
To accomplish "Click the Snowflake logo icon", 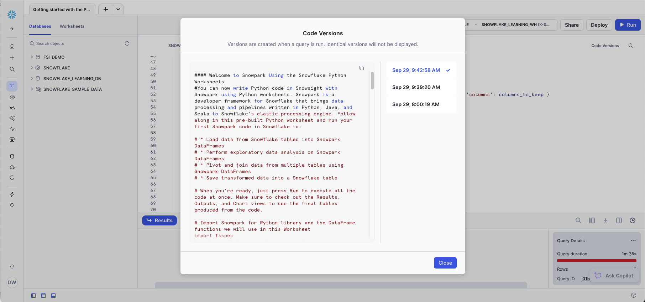I will [12, 14].
